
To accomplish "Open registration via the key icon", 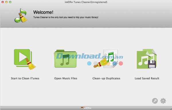I will tap(155, 101).
